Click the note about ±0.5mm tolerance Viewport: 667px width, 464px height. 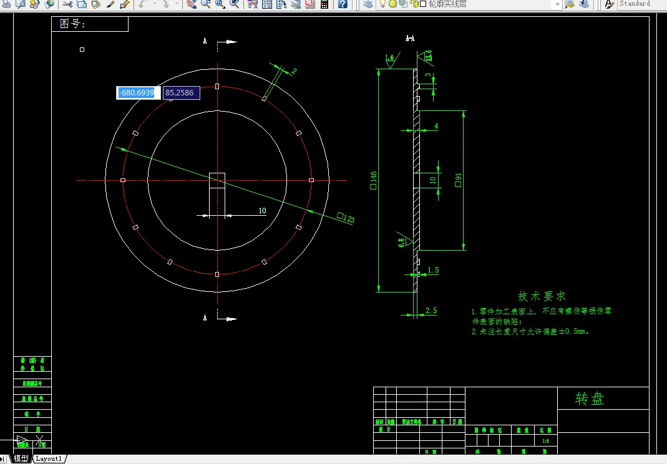tap(530, 331)
